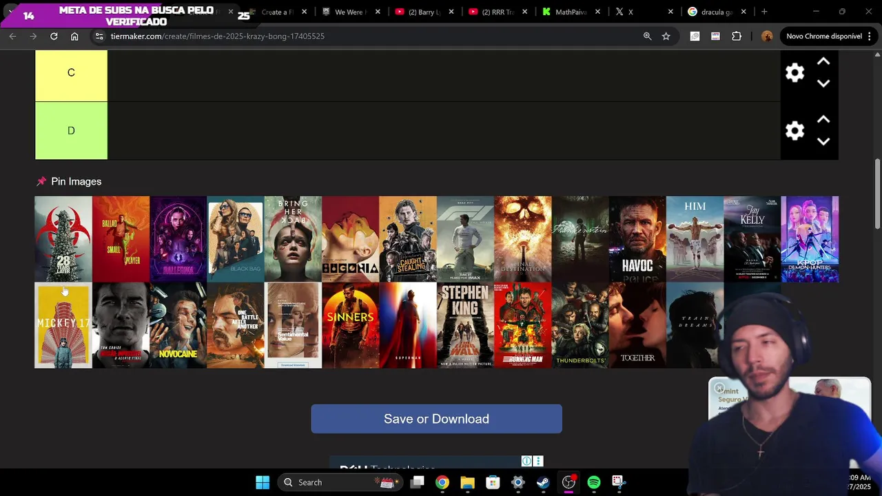
Task: Move tier D down with arrow
Action: 823,141
